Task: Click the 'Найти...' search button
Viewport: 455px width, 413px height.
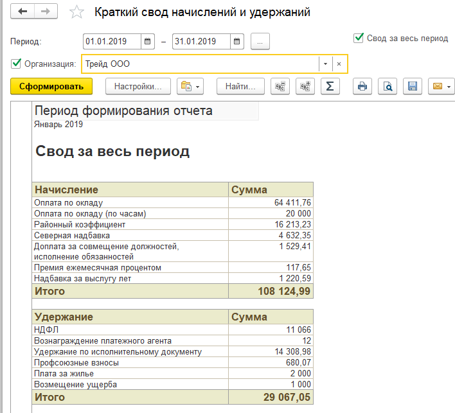Action: [240, 86]
